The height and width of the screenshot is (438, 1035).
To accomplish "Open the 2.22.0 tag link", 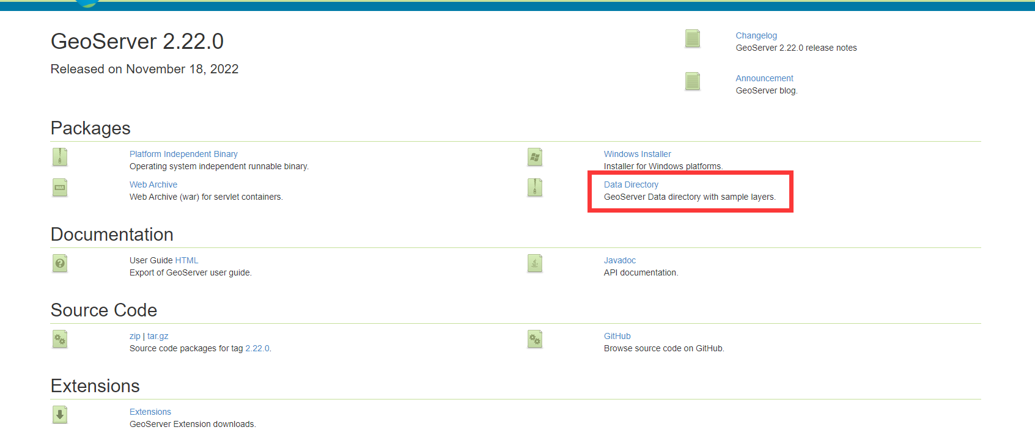I will (257, 348).
